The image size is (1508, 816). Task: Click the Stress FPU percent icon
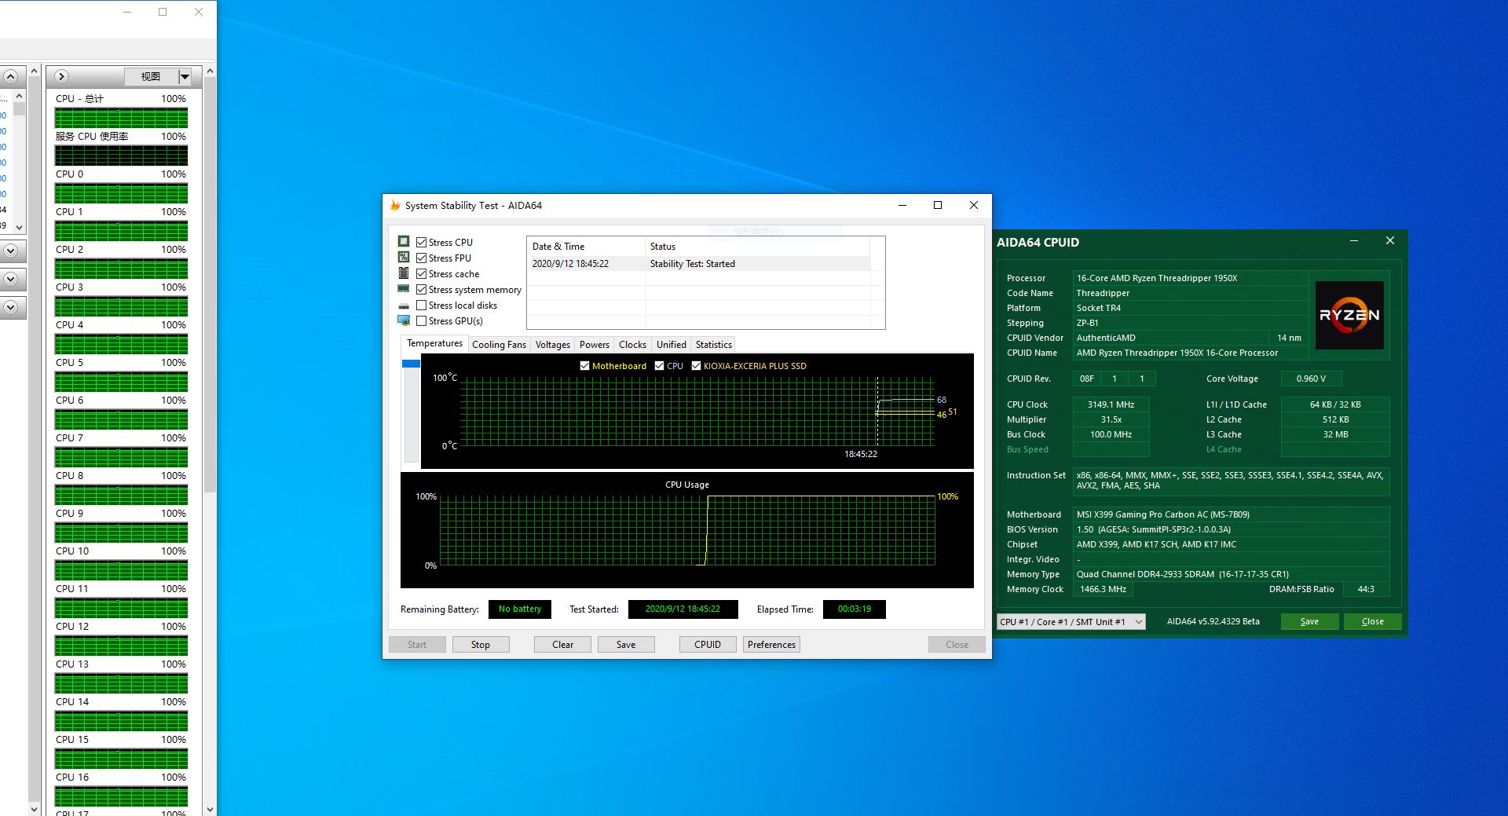coord(404,258)
